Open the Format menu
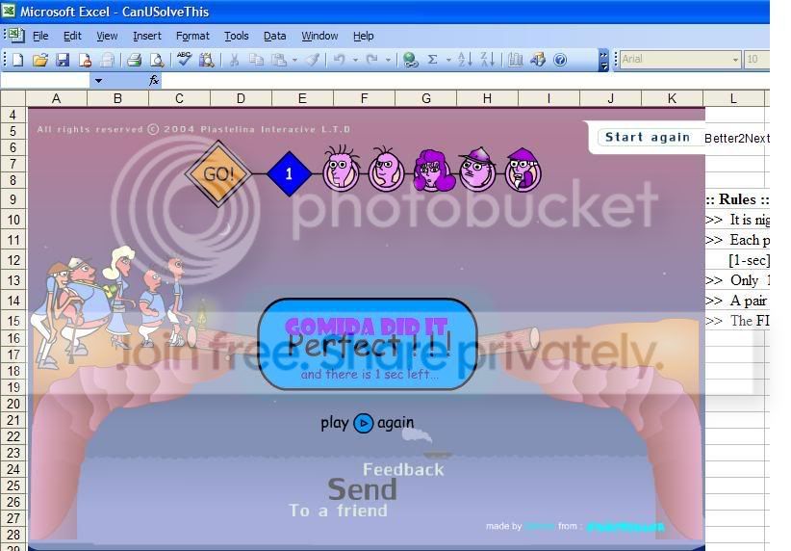The image size is (791, 551). click(x=192, y=36)
